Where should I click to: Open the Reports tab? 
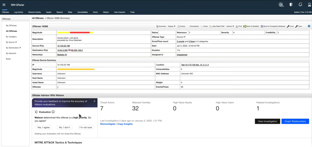(59, 12)
